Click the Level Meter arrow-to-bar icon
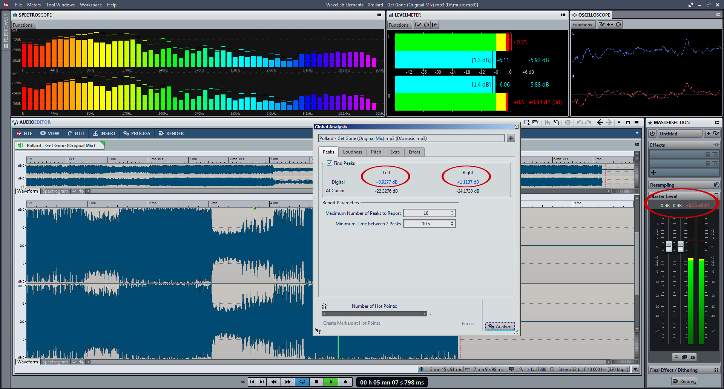The height and width of the screenshot is (389, 724). [x=435, y=25]
